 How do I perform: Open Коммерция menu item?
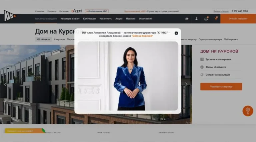pos(89,19)
